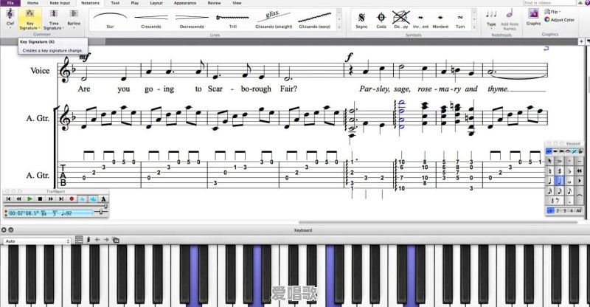This screenshot has height=307, width=590.
Task: Open the Notehead Type dropdown
Action: (x=491, y=19)
